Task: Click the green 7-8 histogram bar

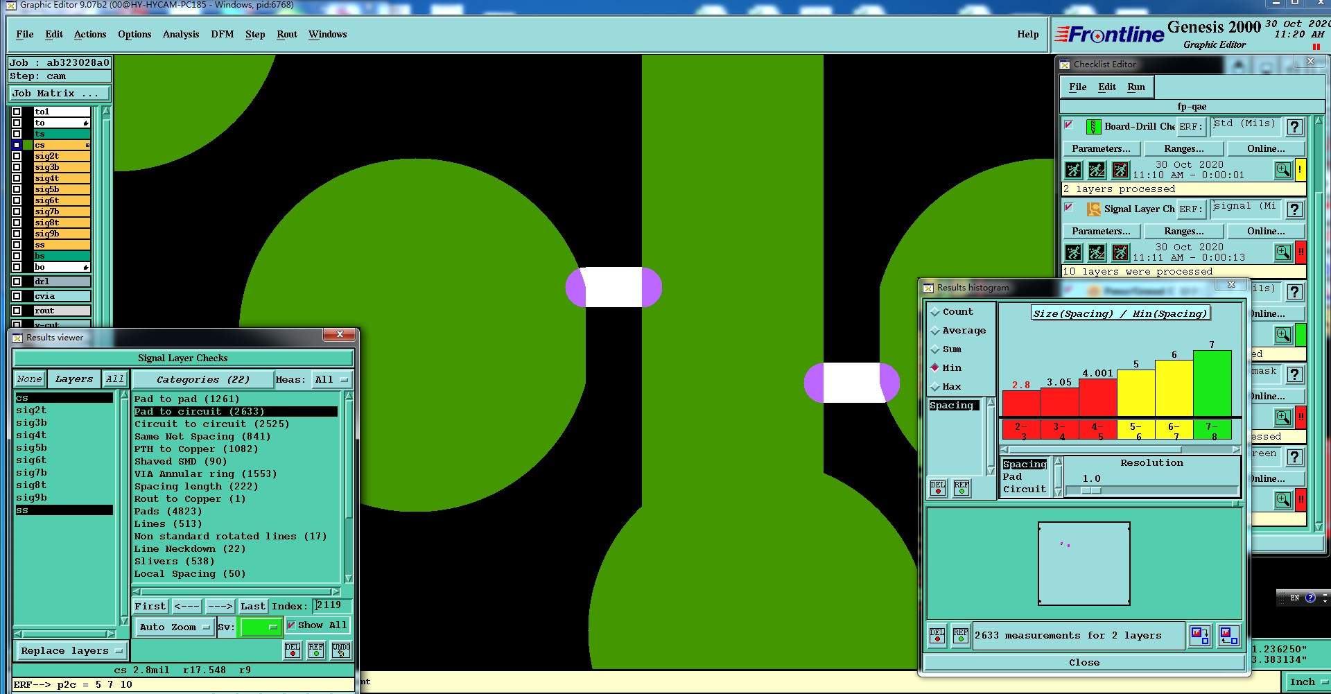Action: point(1212,383)
